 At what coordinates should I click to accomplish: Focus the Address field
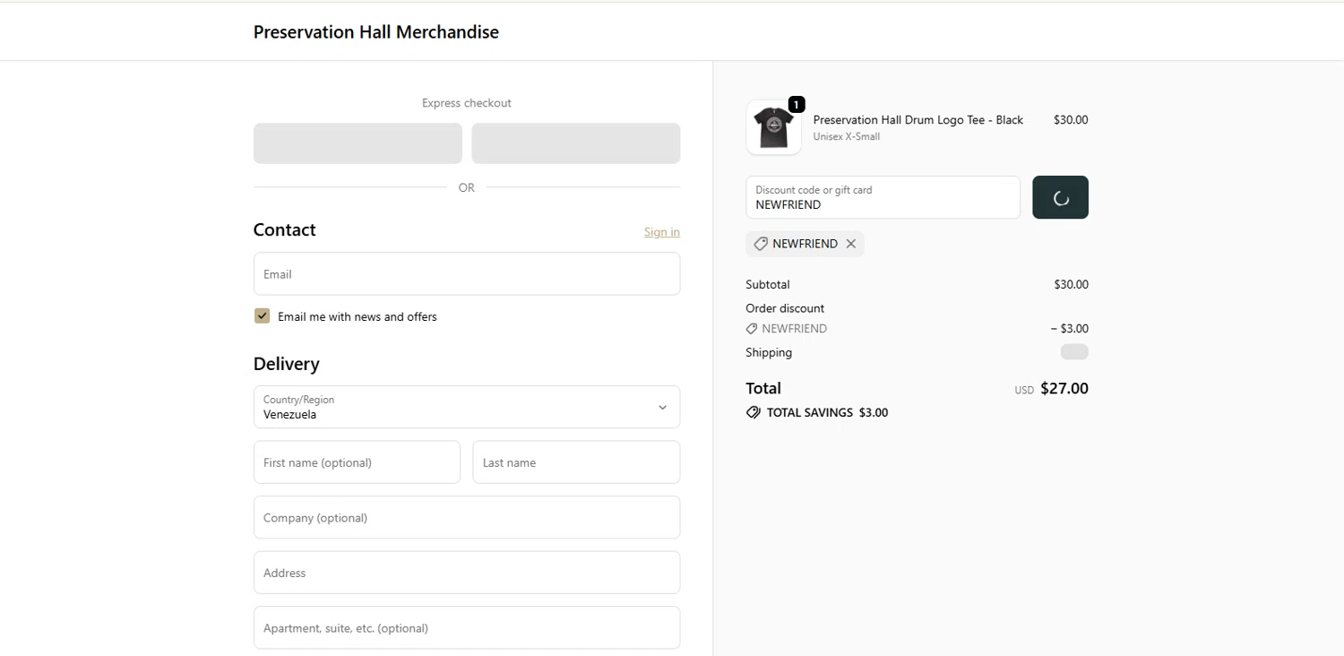tap(467, 573)
